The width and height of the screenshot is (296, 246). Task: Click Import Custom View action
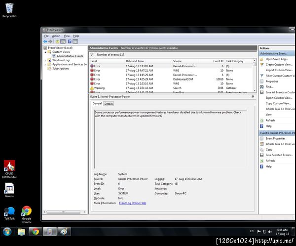pos(279,70)
